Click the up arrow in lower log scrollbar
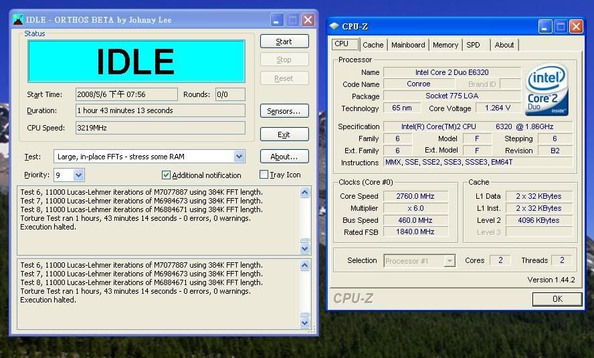The image size is (594, 358). [x=305, y=265]
